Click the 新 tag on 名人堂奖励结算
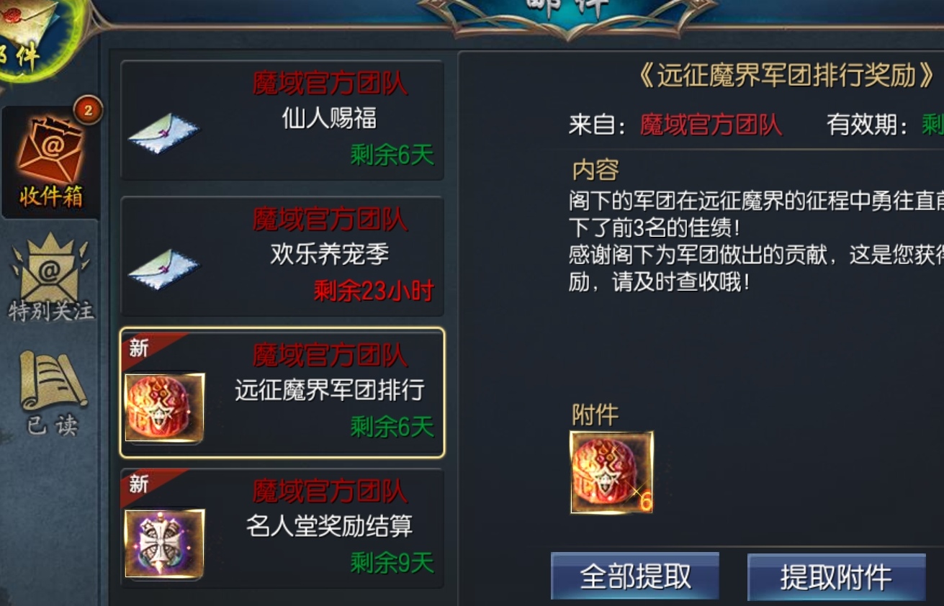Viewport: 944px width, 606px height. coord(139,484)
